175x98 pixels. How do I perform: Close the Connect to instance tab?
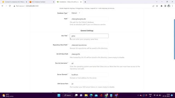26,2
